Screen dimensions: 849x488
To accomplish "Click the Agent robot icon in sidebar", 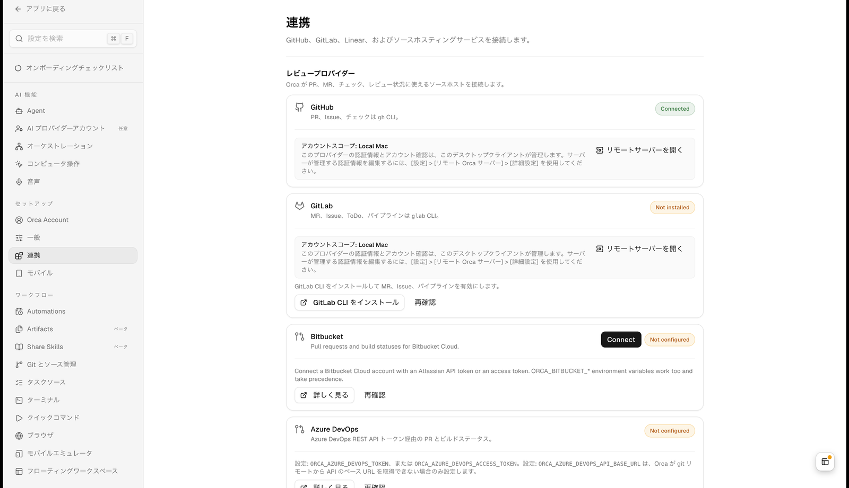I will [19, 111].
